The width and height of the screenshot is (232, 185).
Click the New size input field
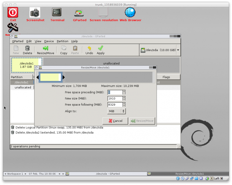(115, 98)
